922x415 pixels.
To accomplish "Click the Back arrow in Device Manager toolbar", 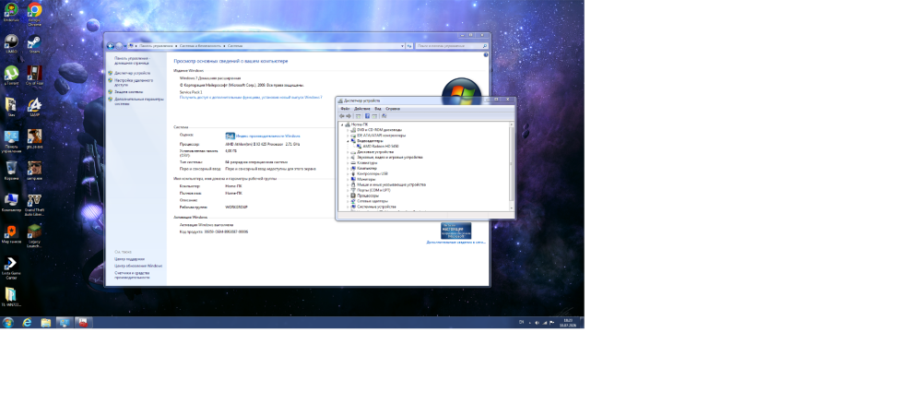I will click(342, 116).
